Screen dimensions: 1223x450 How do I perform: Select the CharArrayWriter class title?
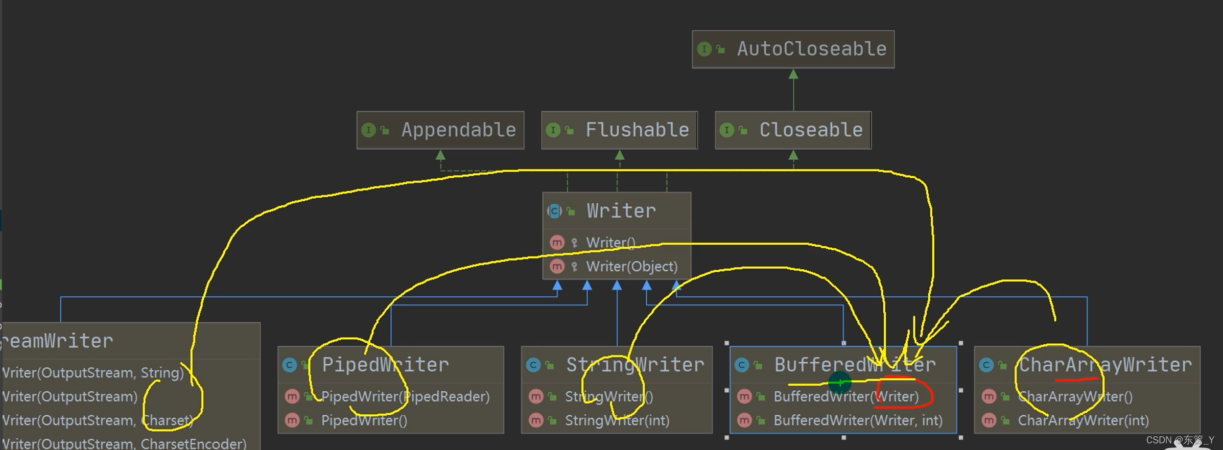pyautogui.click(x=1105, y=365)
